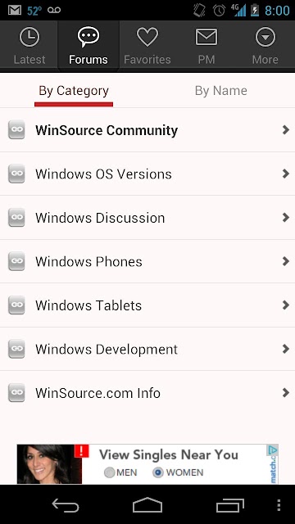
Task: Click the link icon beside Windows Phones
Action: [16, 261]
